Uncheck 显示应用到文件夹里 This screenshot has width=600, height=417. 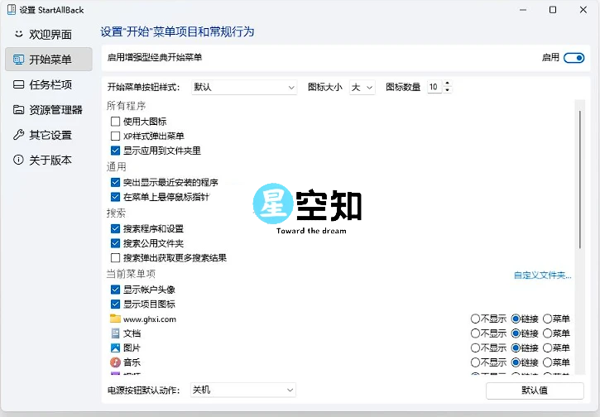click(115, 151)
